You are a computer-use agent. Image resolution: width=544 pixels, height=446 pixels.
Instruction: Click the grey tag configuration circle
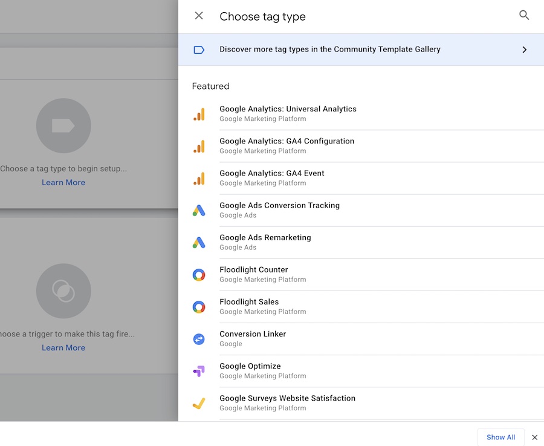63,126
